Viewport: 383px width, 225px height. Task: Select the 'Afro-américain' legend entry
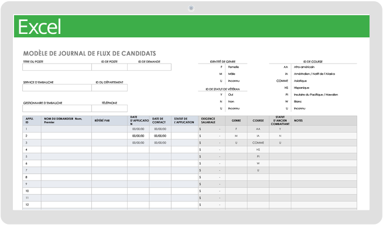(304, 67)
